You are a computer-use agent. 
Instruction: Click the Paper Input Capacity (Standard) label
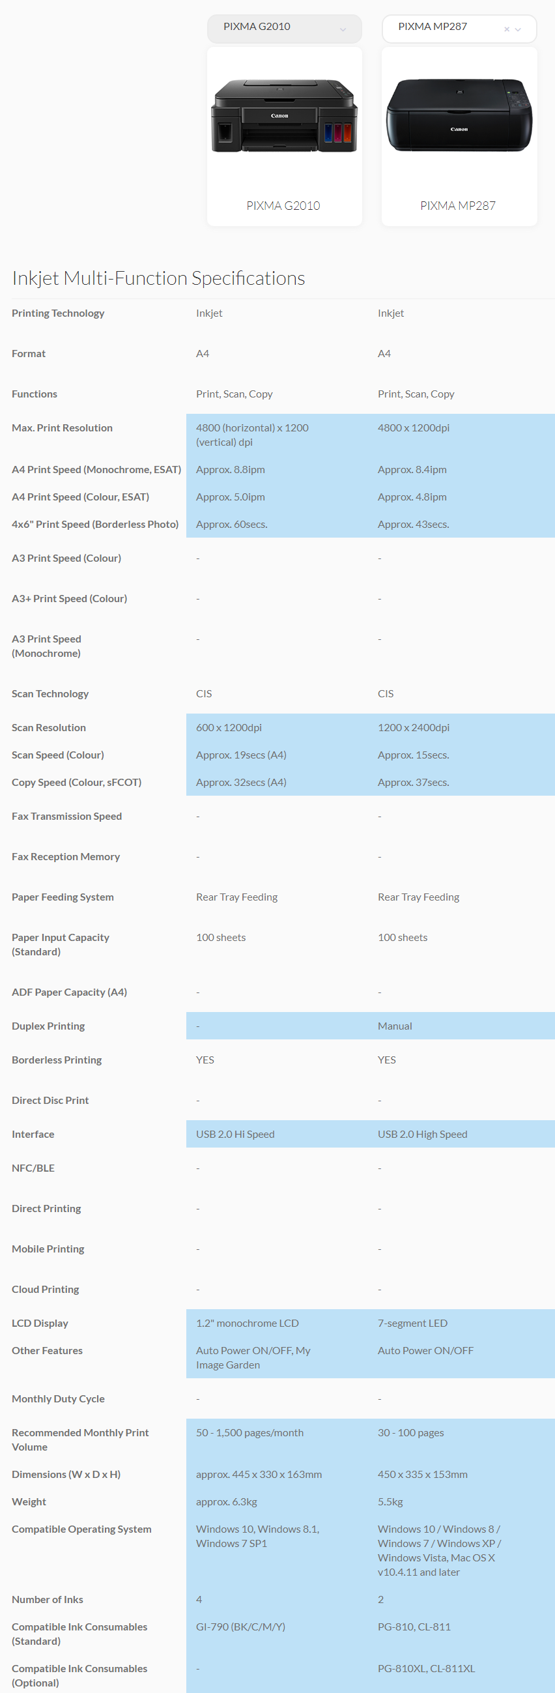click(61, 944)
